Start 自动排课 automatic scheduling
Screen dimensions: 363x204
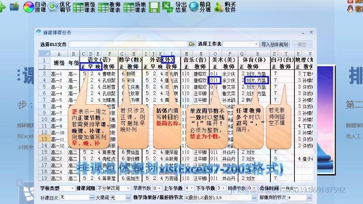coord(35,7)
